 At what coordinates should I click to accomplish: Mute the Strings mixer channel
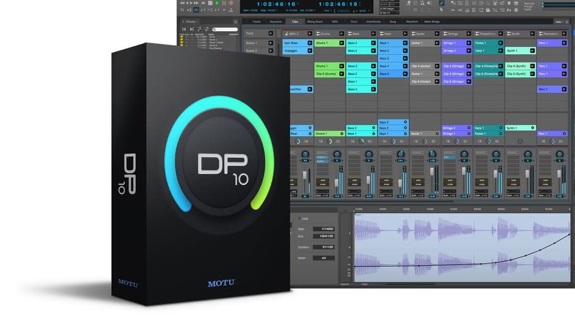(x=450, y=184)
